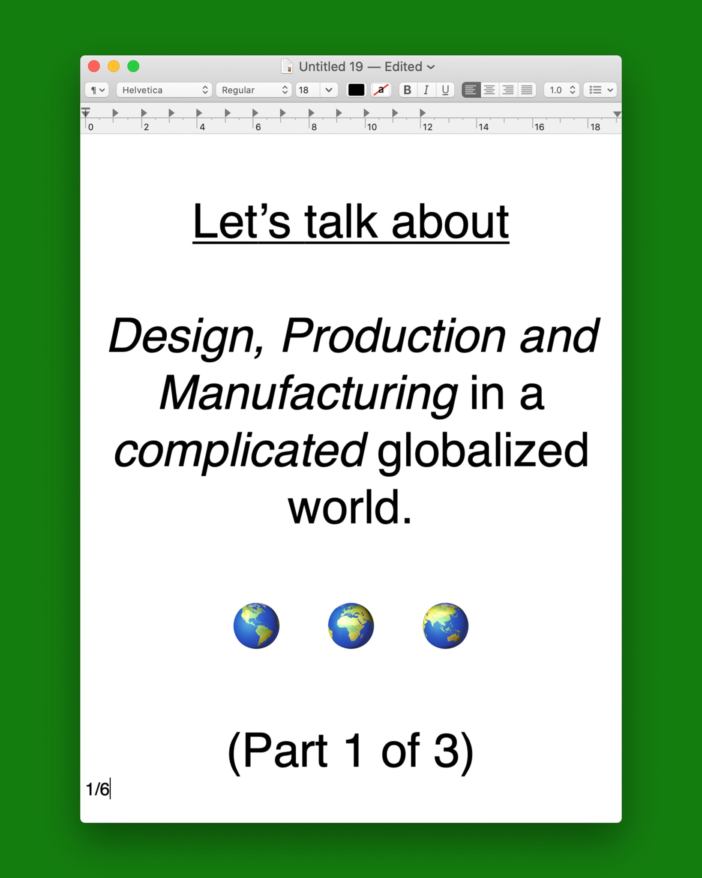
Task: Zoom the window with green button
Action: point(133,66)
